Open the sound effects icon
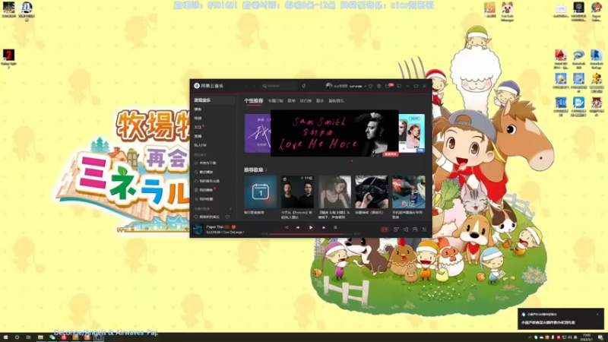Image resolution: width=608 pixels, height=342 pixels. tap(396, 230)
